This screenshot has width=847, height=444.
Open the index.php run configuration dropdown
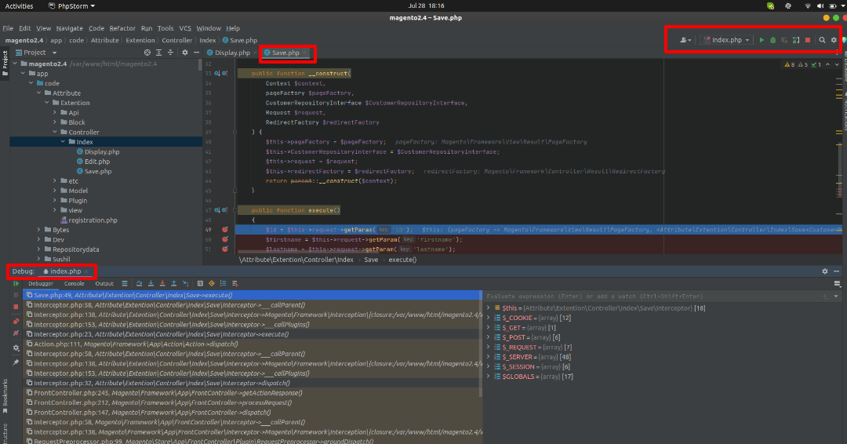pyautogui.click(x=726, y=40)
